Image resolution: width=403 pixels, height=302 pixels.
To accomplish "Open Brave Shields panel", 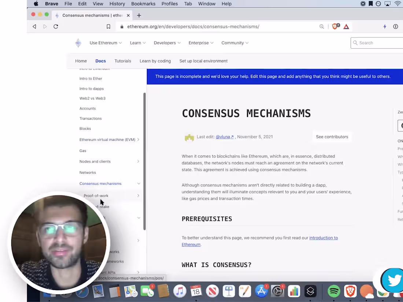I will 335,26.
